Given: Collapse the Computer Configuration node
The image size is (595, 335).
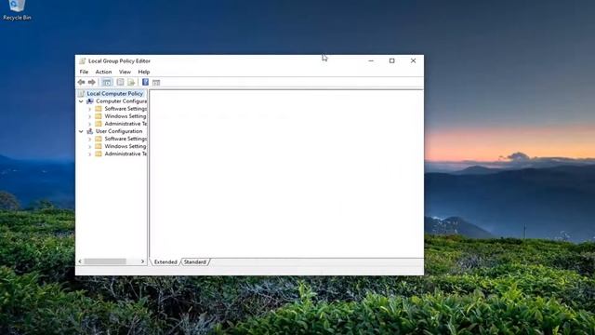Looking at the screenshot, I should (x=81, y=101).
